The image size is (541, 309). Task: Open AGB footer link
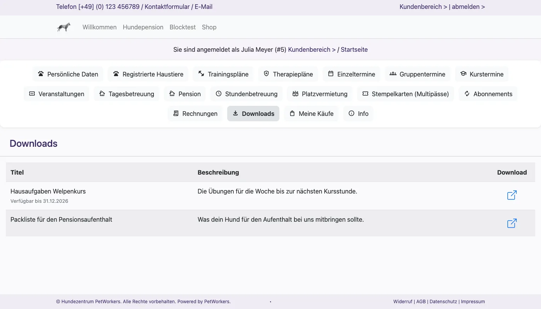click(x=421, y=302)
